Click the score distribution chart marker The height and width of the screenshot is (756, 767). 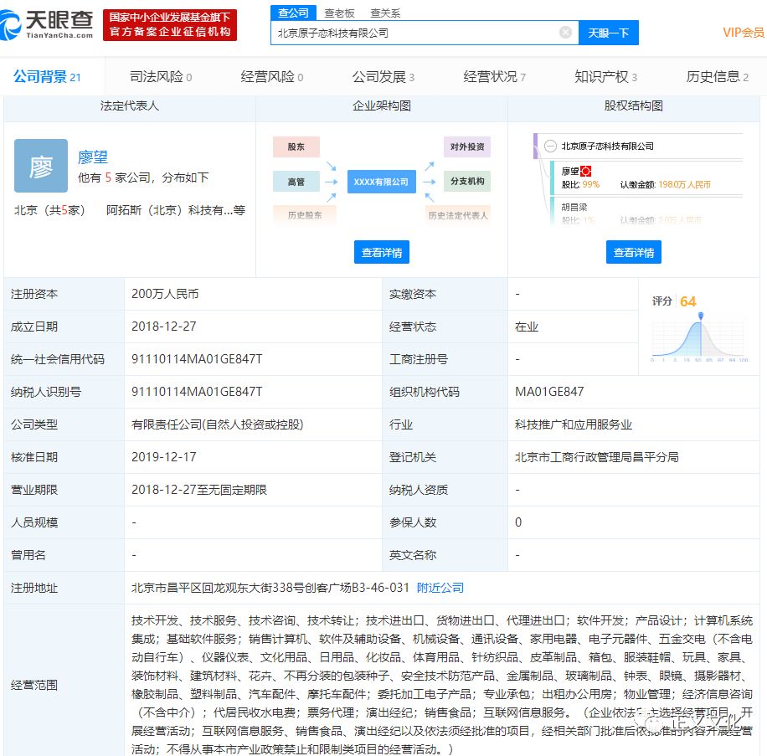700,316
